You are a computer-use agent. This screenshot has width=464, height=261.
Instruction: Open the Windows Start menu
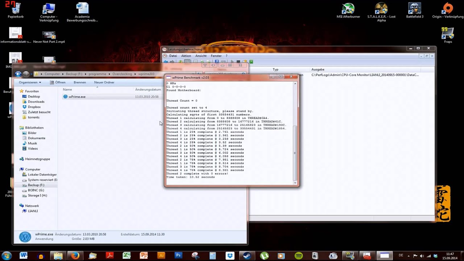7,256
